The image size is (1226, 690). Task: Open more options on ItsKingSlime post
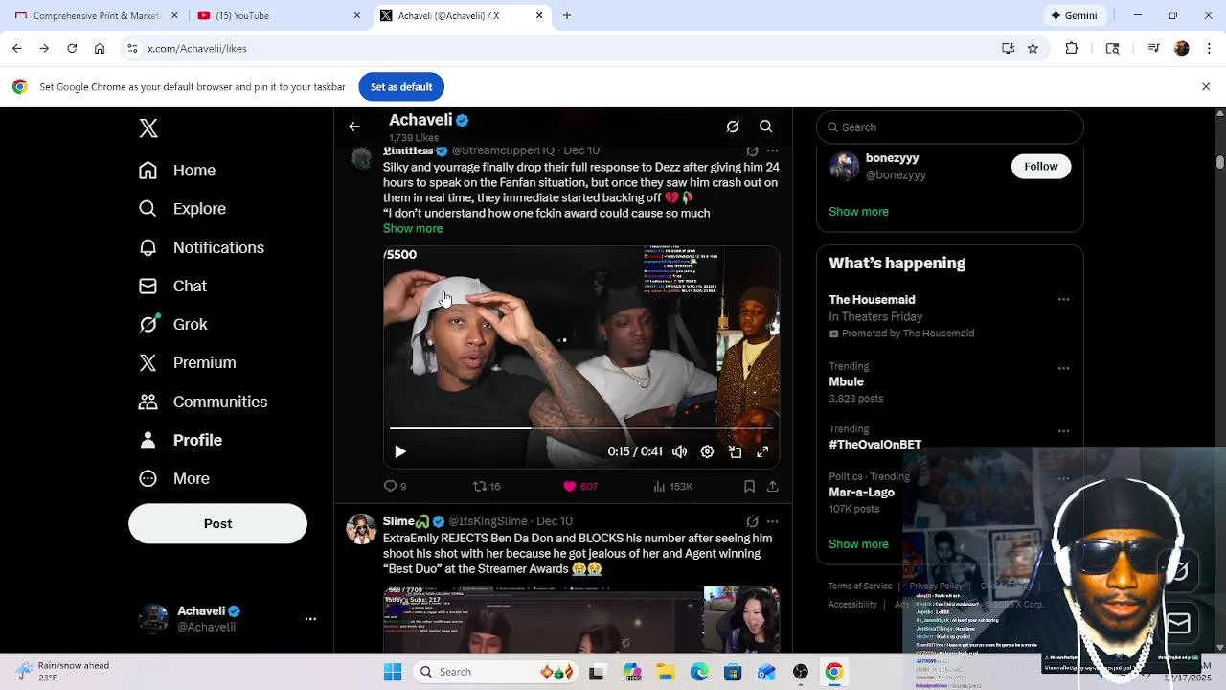pos(773,521)
